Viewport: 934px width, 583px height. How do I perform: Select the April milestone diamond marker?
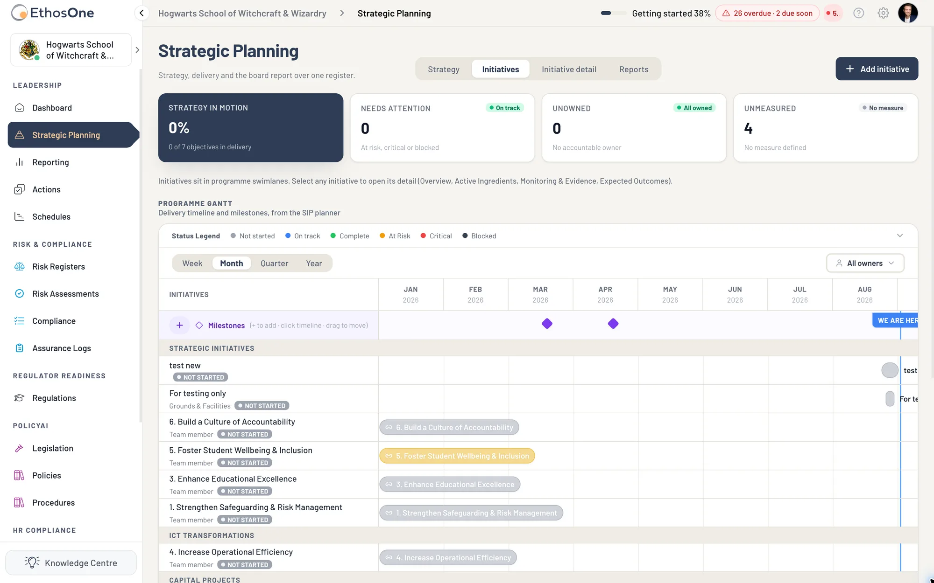click(613, 323)
